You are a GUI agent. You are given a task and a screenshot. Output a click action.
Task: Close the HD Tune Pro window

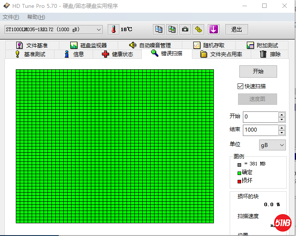[285, 6]
